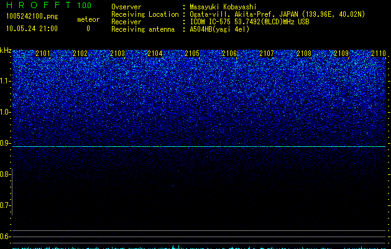Click the 2105 time marker

(192, 53)
